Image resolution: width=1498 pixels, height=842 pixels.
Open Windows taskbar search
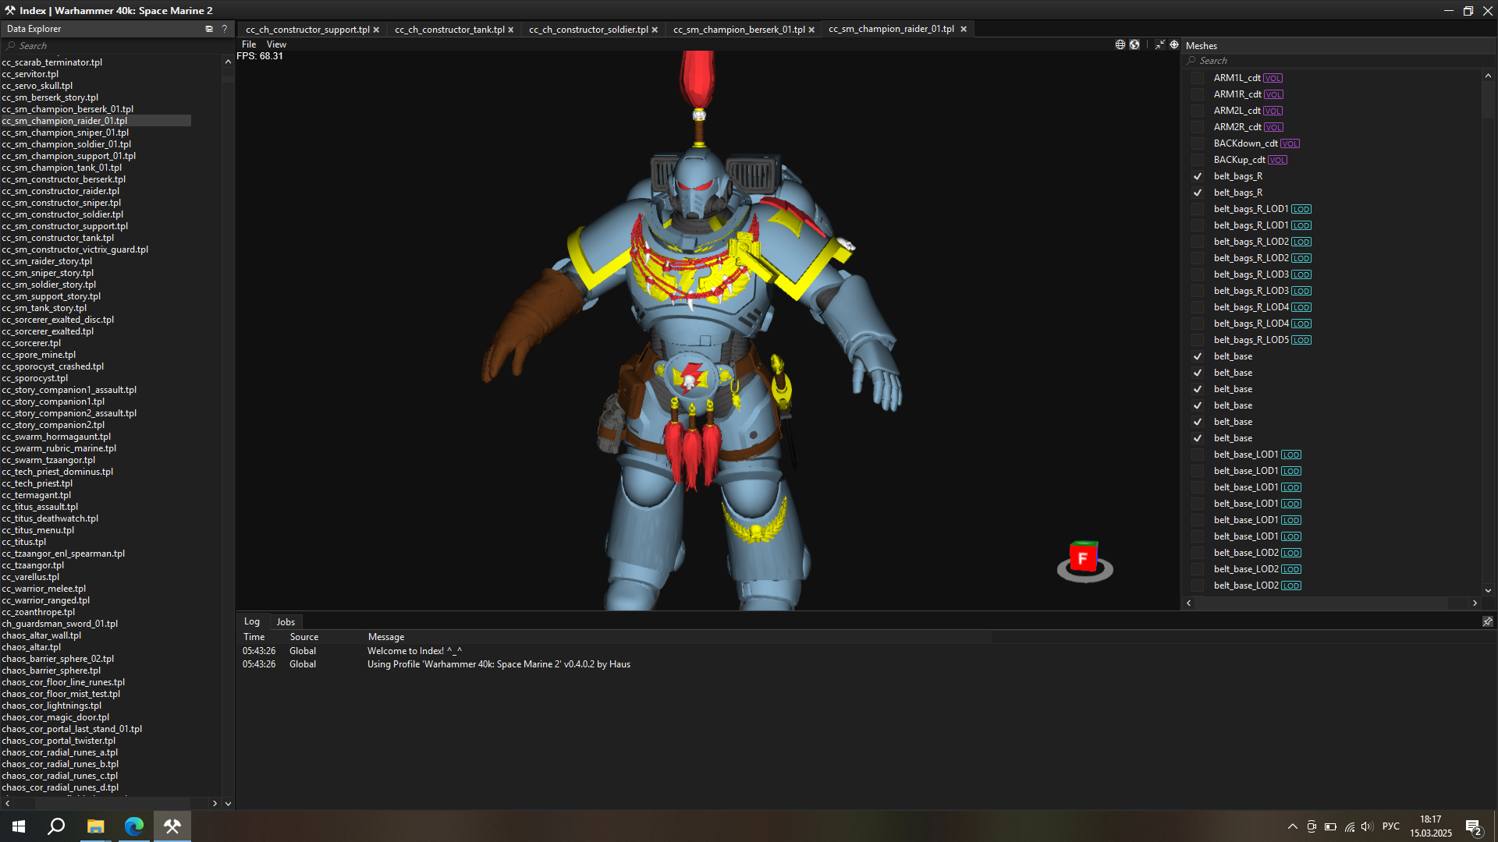coord(56,826)
